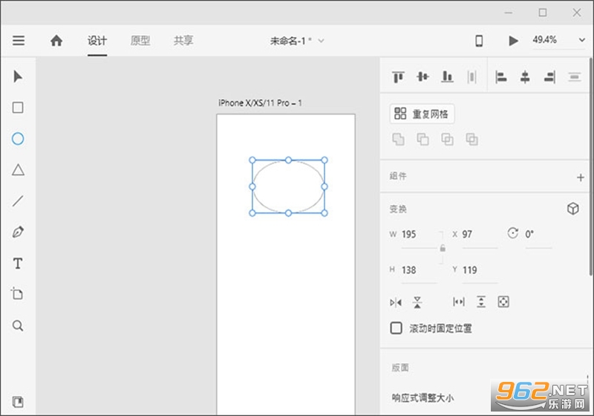This screenshot has height=416, width=594.
Task: Distribute selection vertically
Action: 574,77
